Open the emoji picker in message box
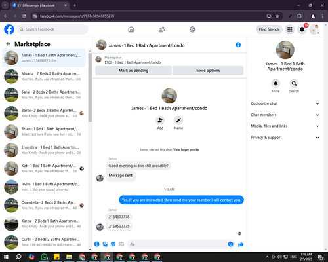The height and width of the screenshot is (262, 328). pyautogui.click(x=230, y=244)
